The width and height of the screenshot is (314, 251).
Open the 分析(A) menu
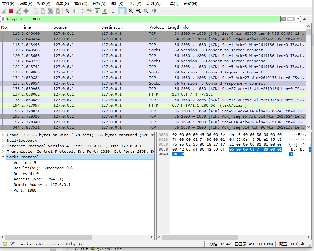(99, 4)
